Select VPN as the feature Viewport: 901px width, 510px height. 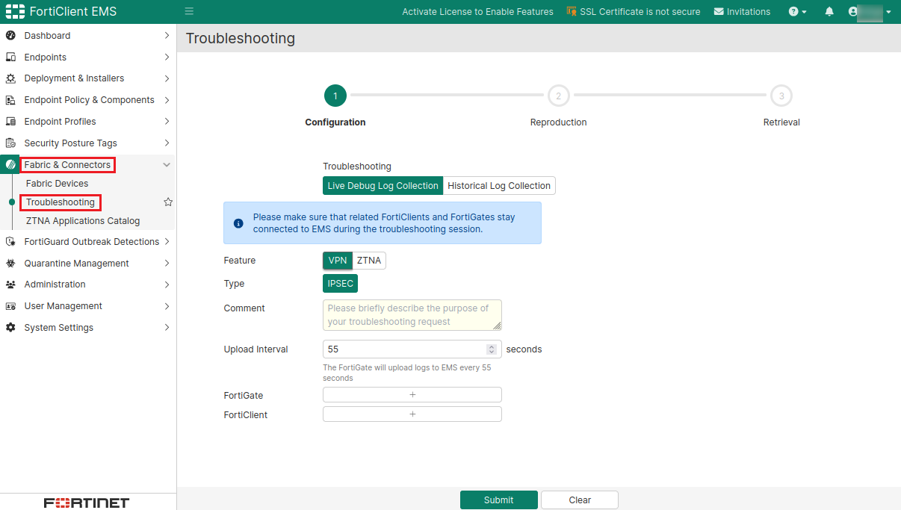point(338,261)
